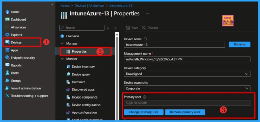The width and height of the screenshot is (260, 122).
Task: Collapse the Manage section
Action: pyautogui.click(x=62, y=43)
